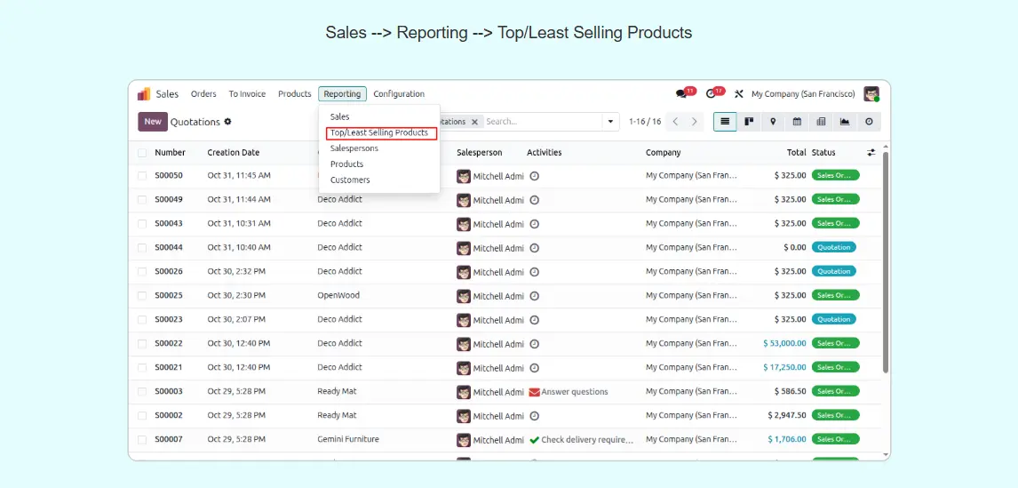1018x488 pixels.
Task: Switch to the Calendar view
Action: [797, 122]
